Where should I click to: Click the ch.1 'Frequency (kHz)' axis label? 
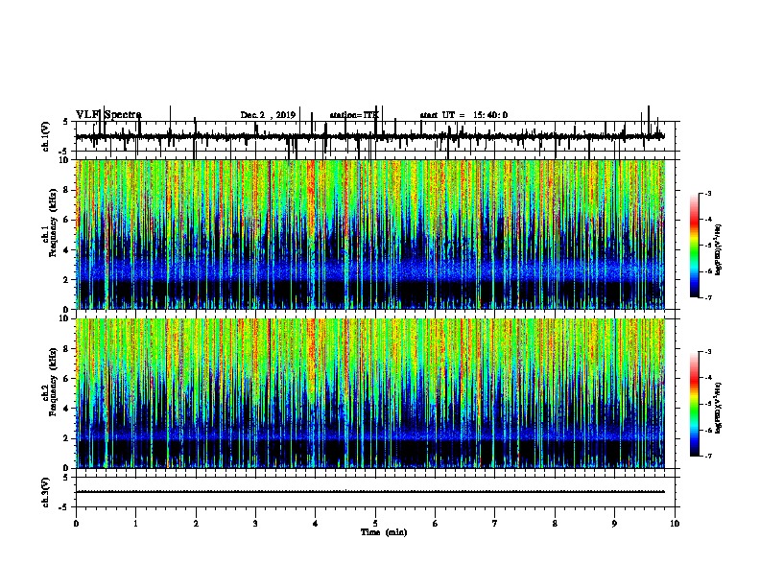click(53, 223)
